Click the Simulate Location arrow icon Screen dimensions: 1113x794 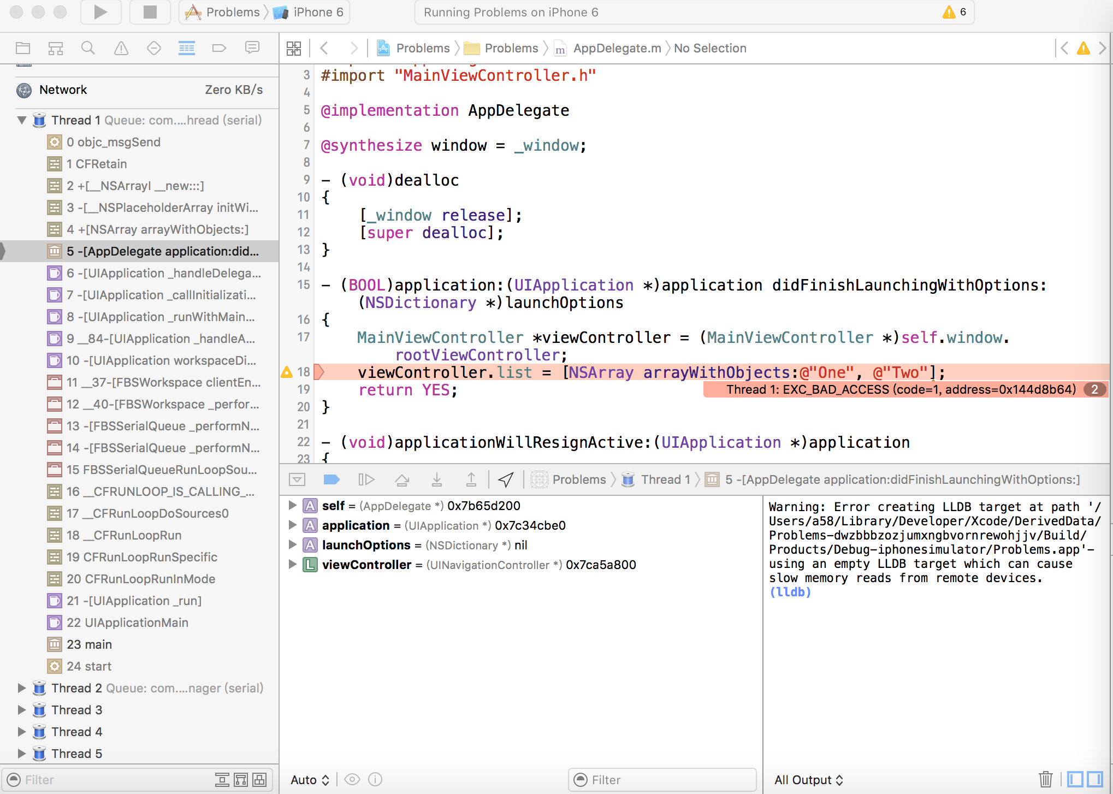(x=506, y=479)
